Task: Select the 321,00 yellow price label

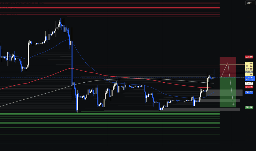Action: (249, 66)
